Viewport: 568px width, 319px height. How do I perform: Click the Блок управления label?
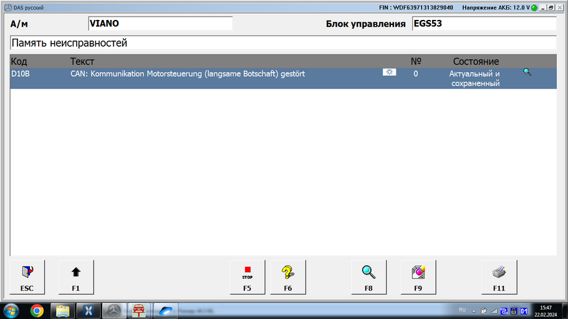pos(365,24)
